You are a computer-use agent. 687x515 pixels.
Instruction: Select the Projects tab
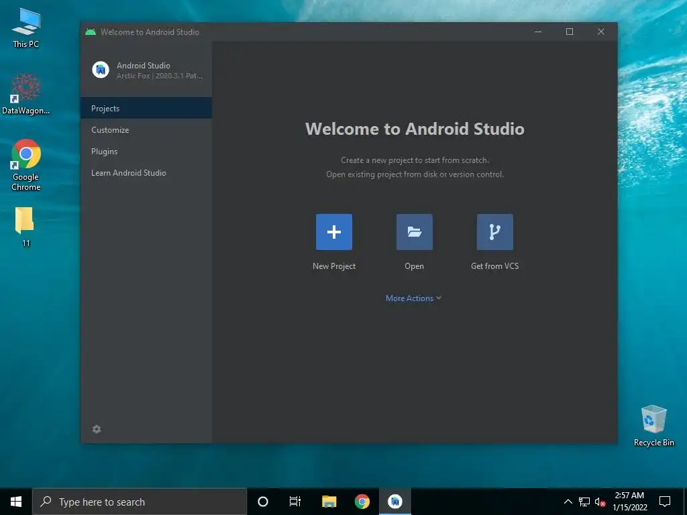(146, 108)
